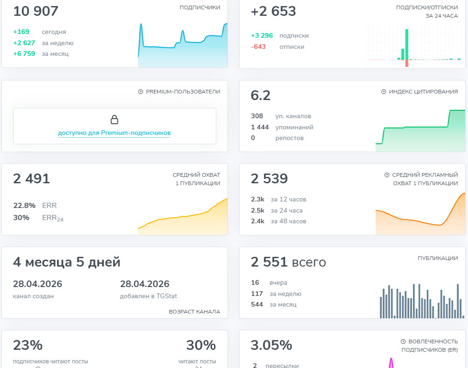Click average reach value 2 491
Screen dimensions: 468x368
[x=32, y=179]
